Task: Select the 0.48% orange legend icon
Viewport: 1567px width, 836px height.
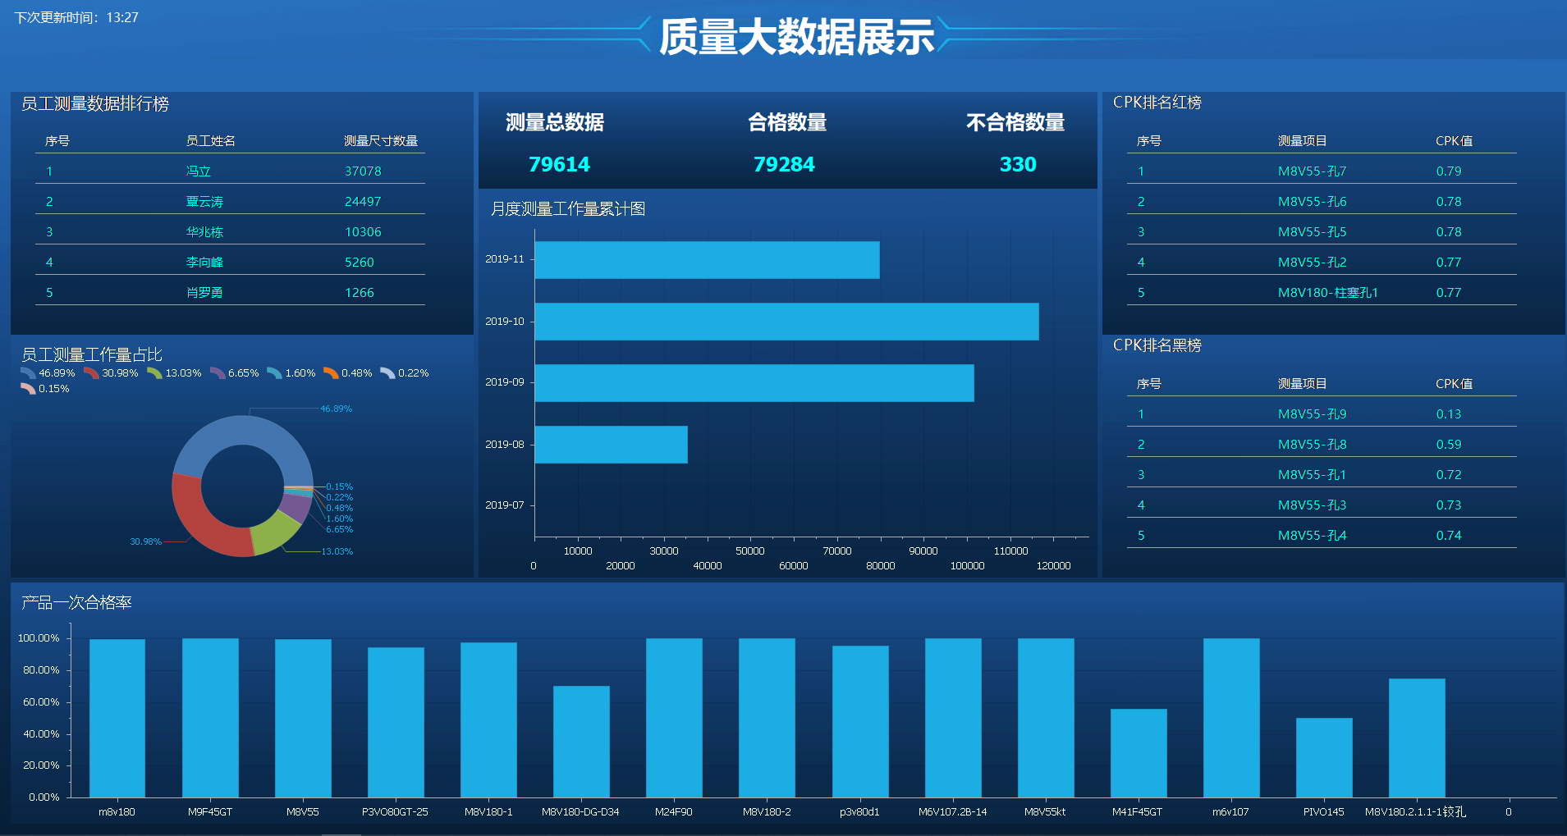Action: point(330,372)
